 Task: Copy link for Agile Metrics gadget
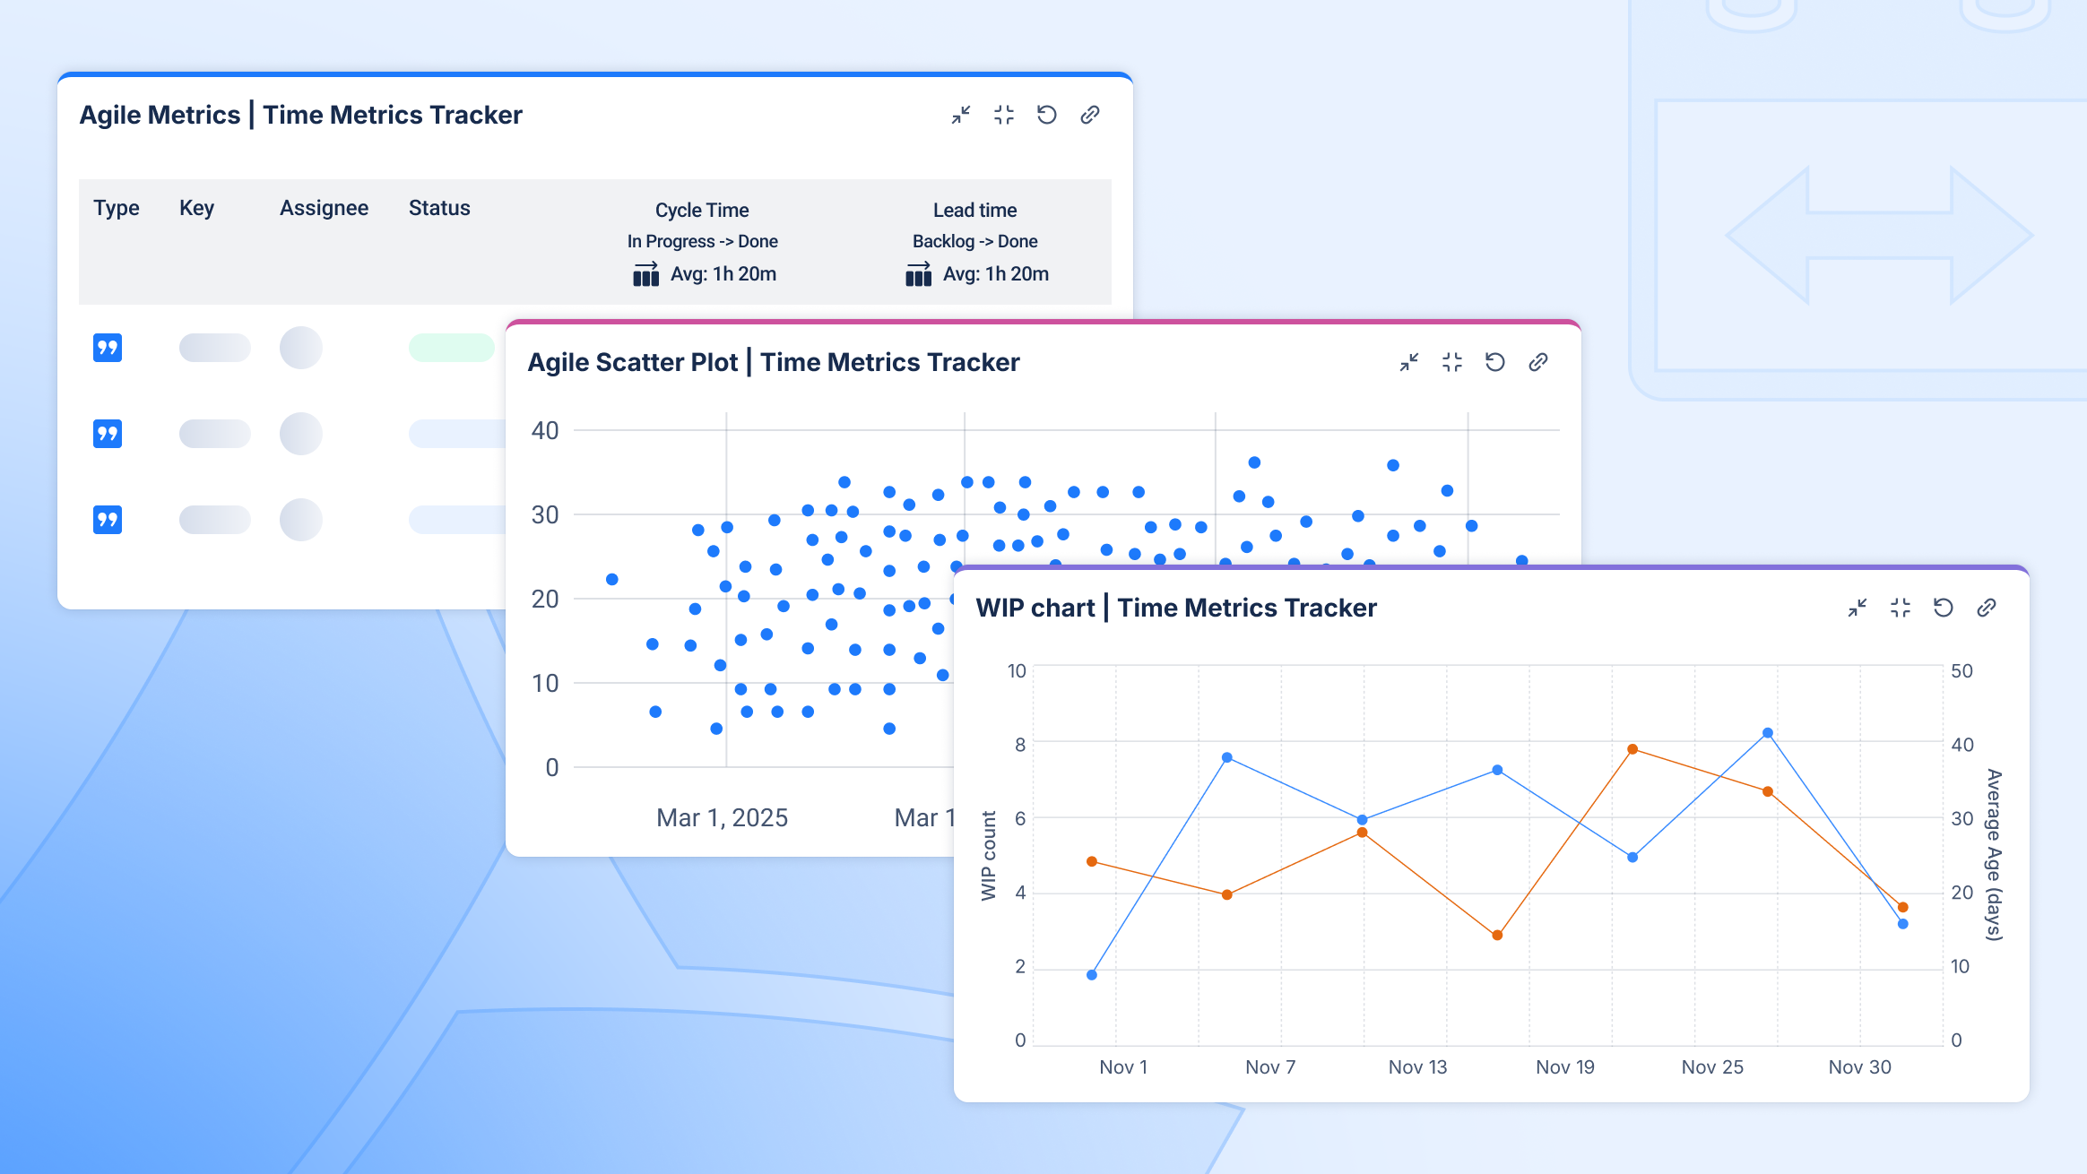(1090, 115)
